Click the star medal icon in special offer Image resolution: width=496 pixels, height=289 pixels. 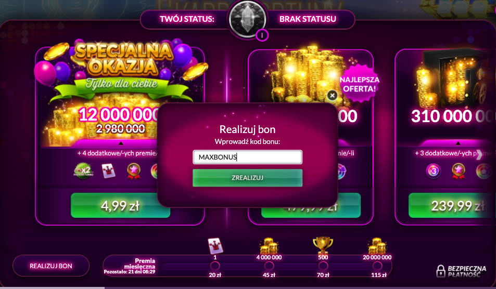pyautogui.click(x=133, y=171)
